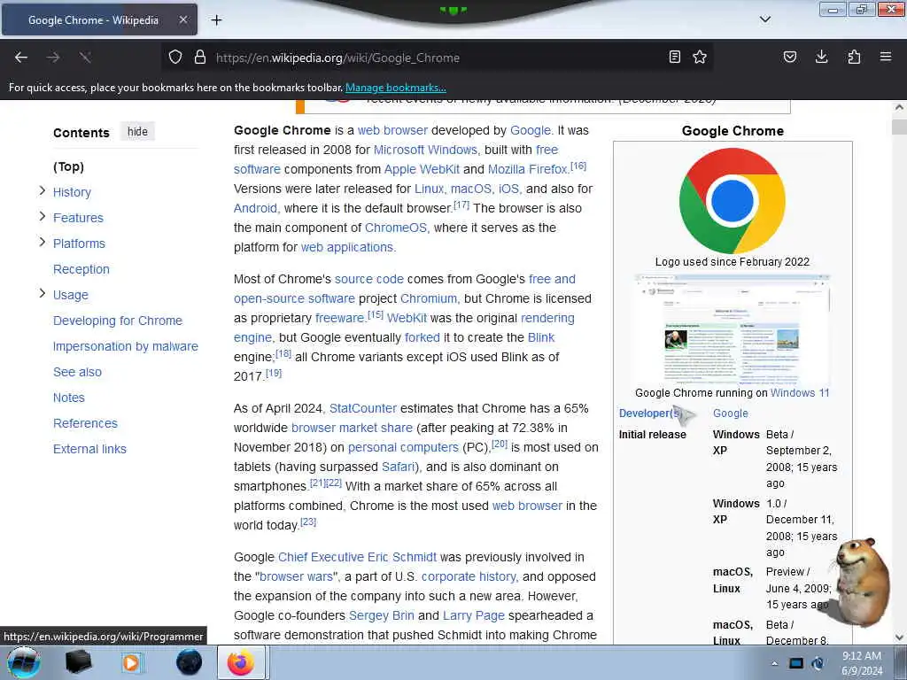Open citation [23] reference

point(308,522)
